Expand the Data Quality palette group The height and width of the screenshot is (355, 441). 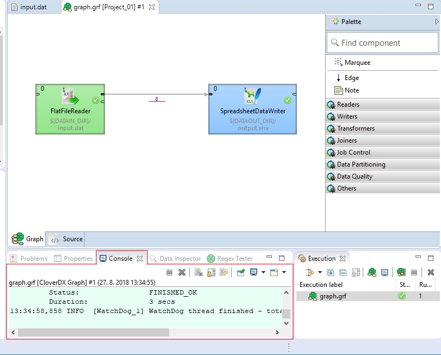(x=382, y=176)
